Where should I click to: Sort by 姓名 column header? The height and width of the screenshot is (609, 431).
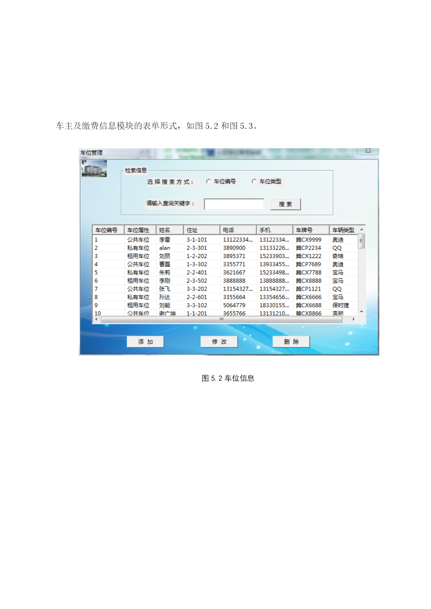[x=170, y=230]
